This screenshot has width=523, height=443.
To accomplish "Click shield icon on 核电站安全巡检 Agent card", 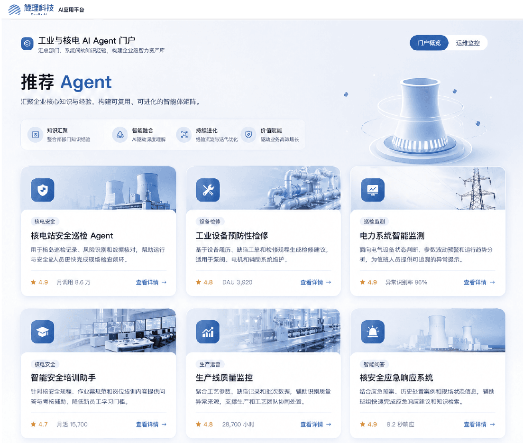I will tap(43, 190).
